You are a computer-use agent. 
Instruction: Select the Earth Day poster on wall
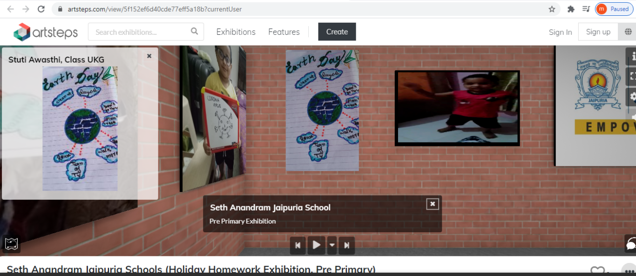coord(323,110)
